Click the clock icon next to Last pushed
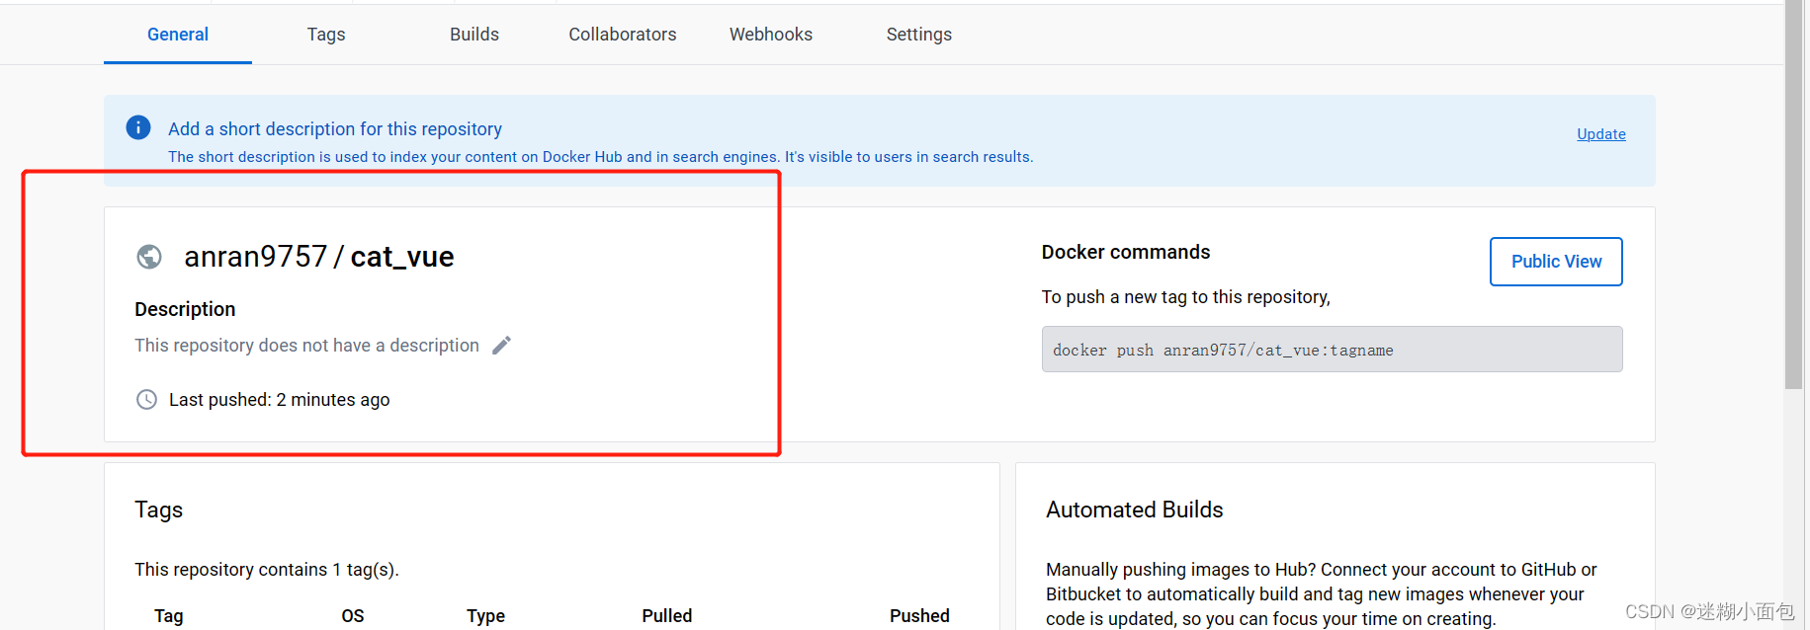This screenshot has width=1810, height=630. point(146,399)
